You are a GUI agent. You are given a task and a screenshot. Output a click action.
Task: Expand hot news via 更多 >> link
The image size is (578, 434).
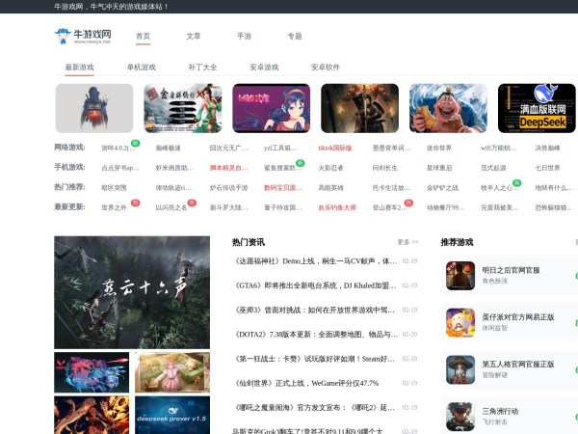click(x=407, y=242)
